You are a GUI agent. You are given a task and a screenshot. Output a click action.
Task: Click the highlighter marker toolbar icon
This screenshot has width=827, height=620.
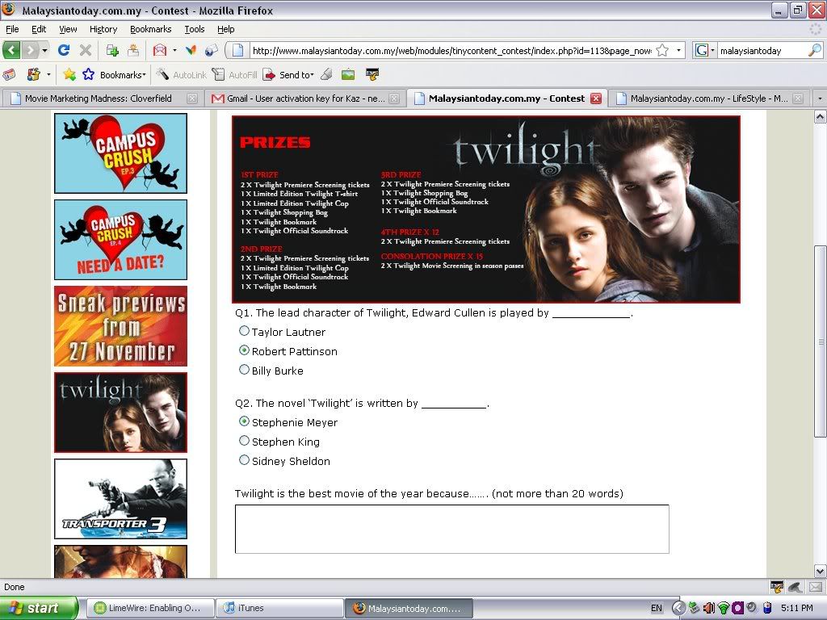point(327,74)
